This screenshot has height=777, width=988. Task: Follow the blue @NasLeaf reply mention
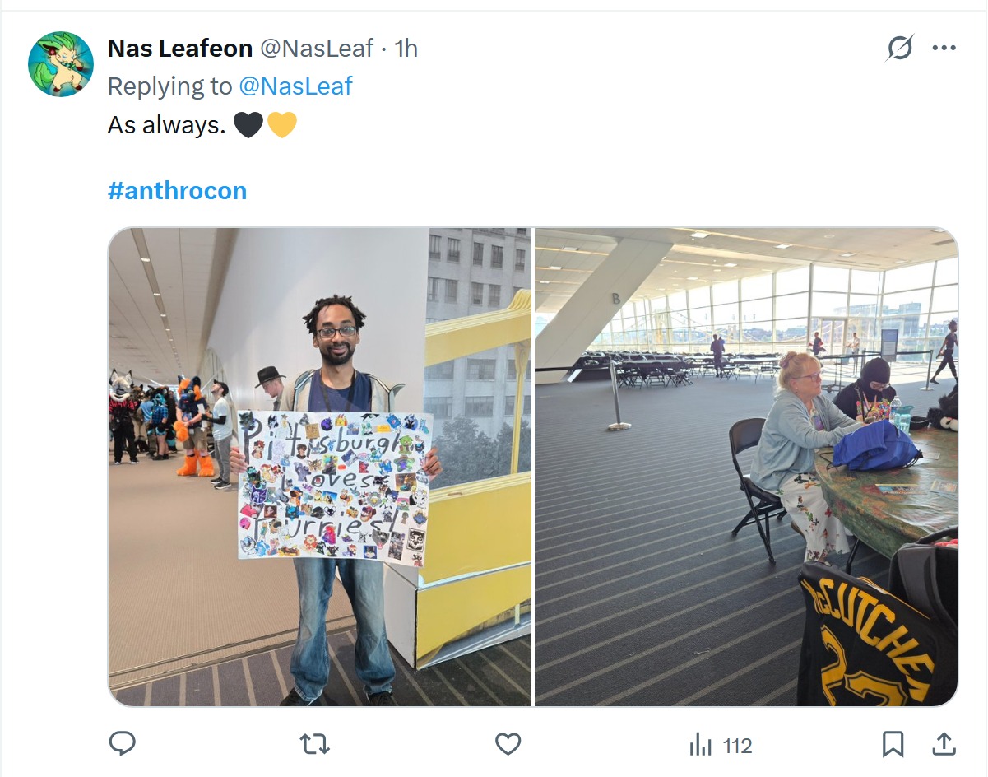295,86
